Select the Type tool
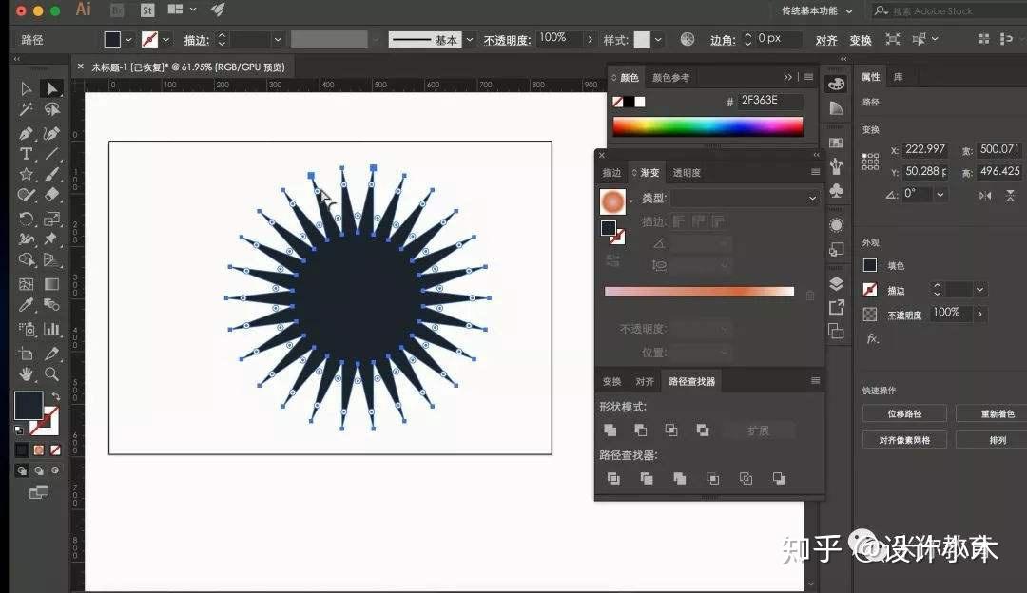The image size is (1027, 593). [x=27, y=153]
